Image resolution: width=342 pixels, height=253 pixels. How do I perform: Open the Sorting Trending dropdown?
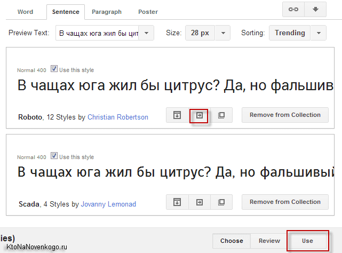coord(298,33)
